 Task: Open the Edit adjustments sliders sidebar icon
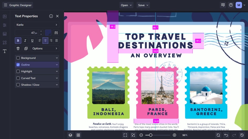[5, 25]
